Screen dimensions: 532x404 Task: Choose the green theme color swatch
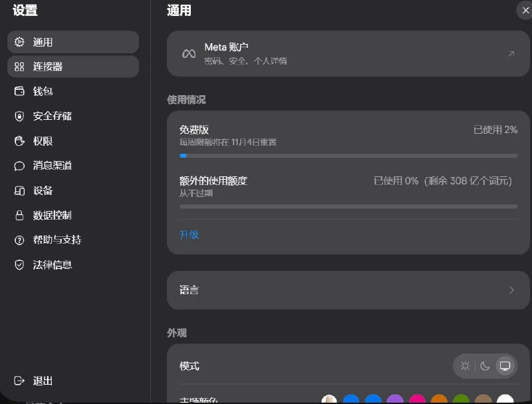[x=461, y=399]
